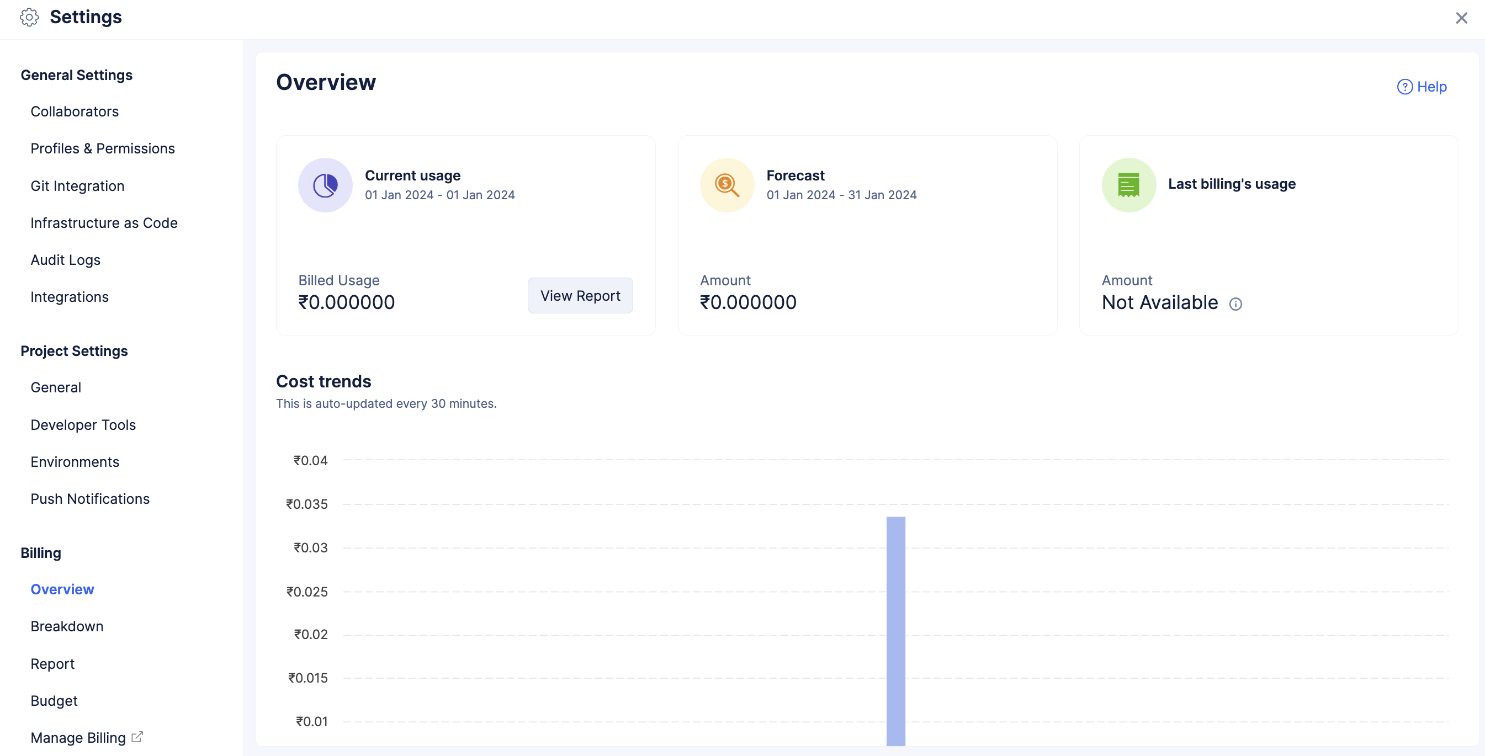Open Collaborators settings

click(x=75, y=112)
